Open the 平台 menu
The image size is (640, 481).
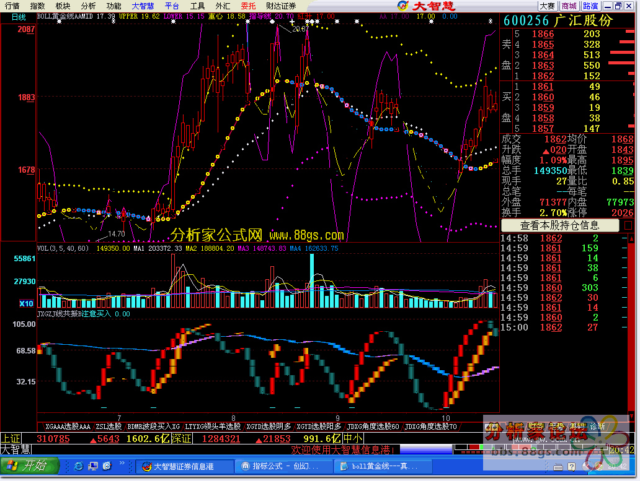[x=172, y=6]
